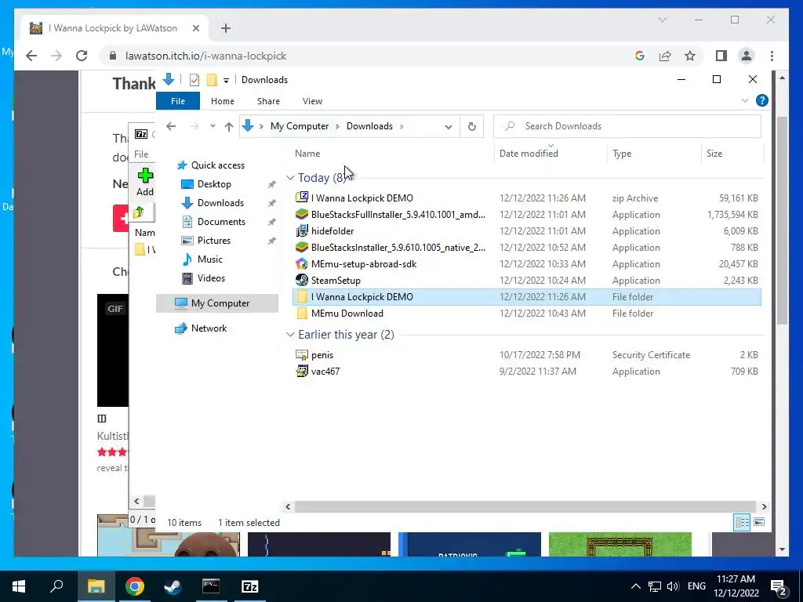The height and width of the screenshot is (602, 803).
Task: Open the Windows Start menu
Action: pyautogui.click(x=19, y=586)
